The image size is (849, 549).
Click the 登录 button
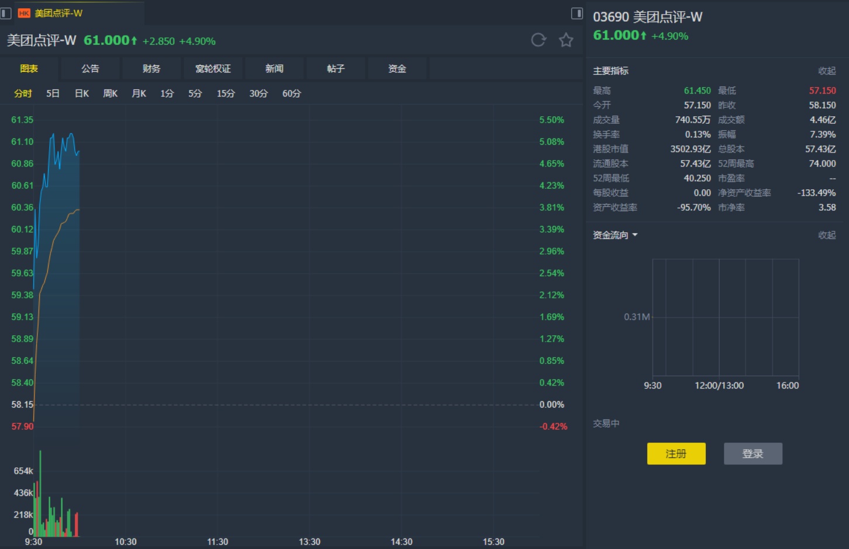pos(753,454)
